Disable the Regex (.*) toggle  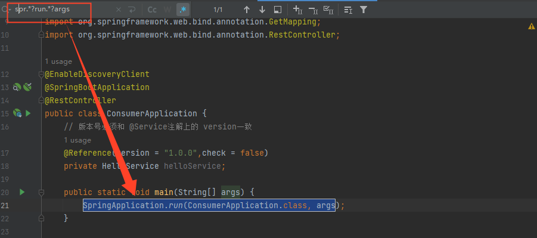tap(183, 10)
